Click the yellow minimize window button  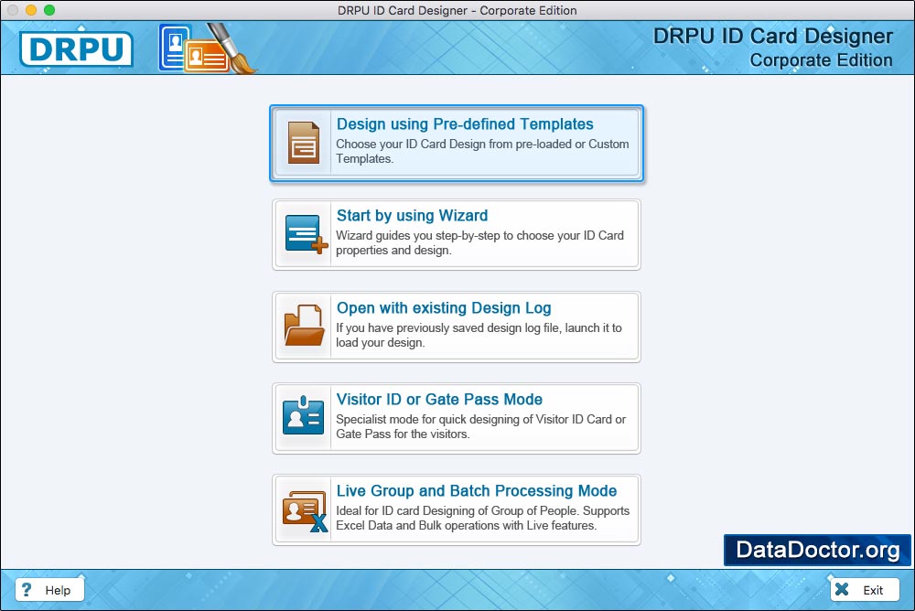31,10
